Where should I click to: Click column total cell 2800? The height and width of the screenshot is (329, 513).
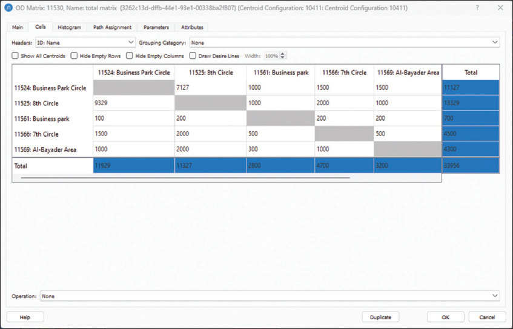(280, 166)
